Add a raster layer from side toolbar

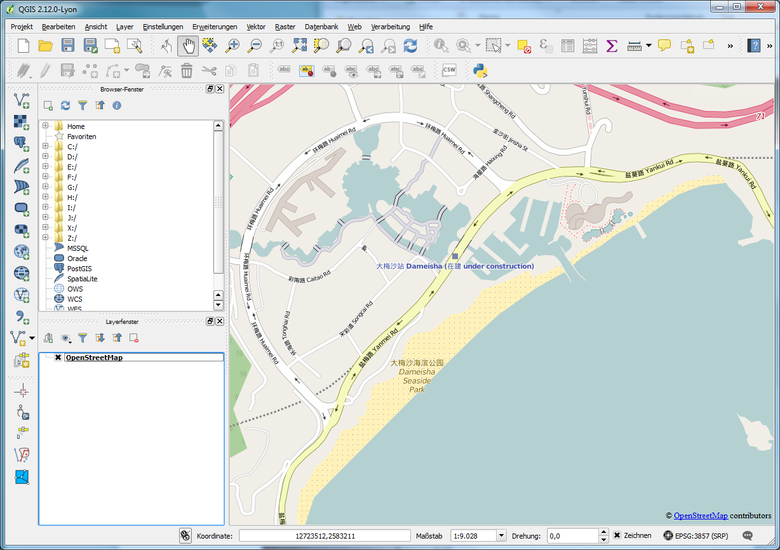coord(22,121)
